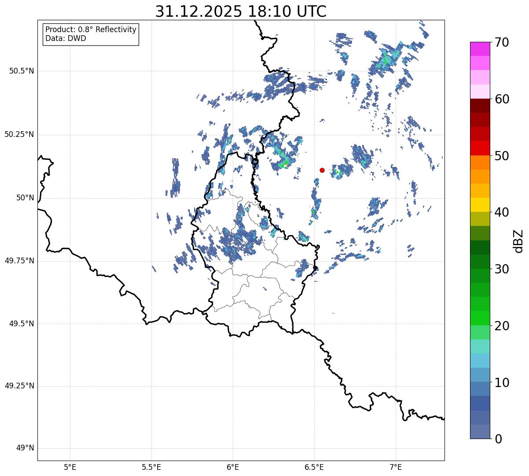This screenshot has width=529, height=476.
Task: Click the dBZ colorbar axis label
Action: tap(518, 241)
